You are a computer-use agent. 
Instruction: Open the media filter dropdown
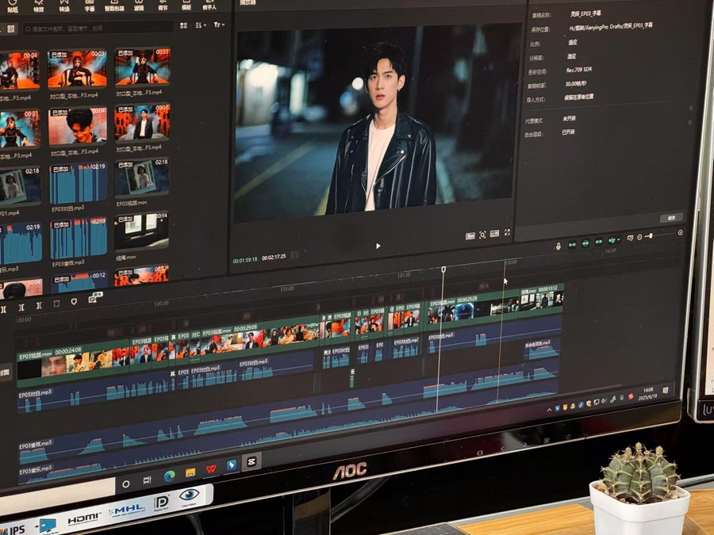pos(219,25)
